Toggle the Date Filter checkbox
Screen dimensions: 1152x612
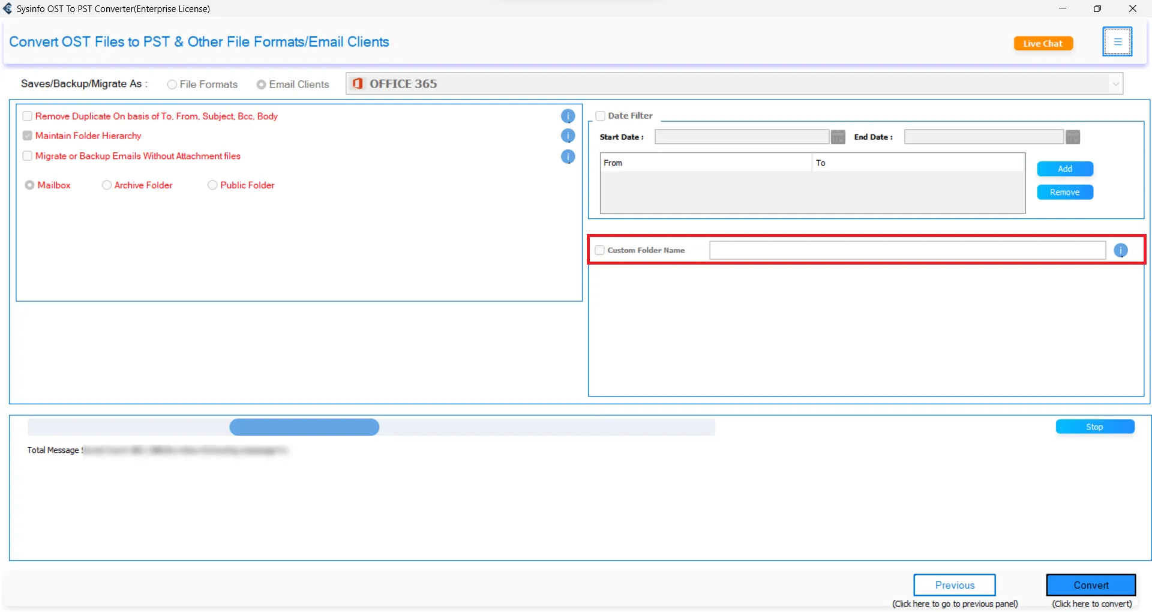[x=600, y=116]
